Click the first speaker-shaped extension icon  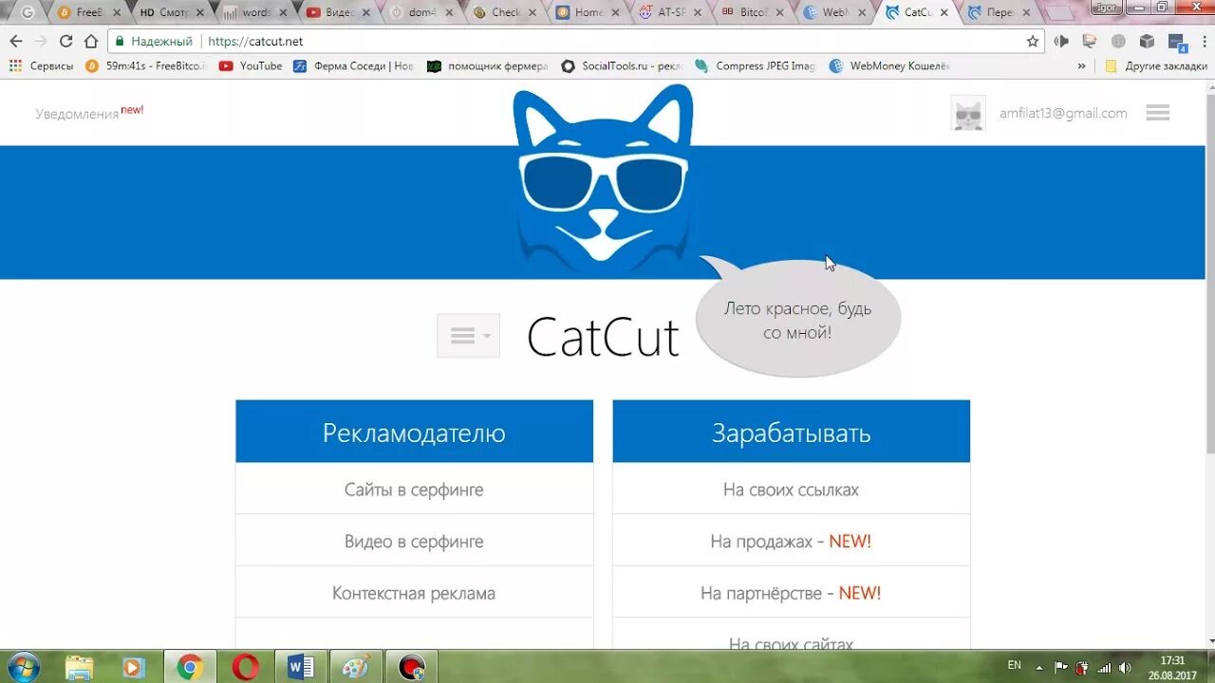1061,42
